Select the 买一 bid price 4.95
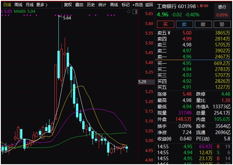Image resolution: width=233 pixels, height=165 pixels. (x=187, y=63)
